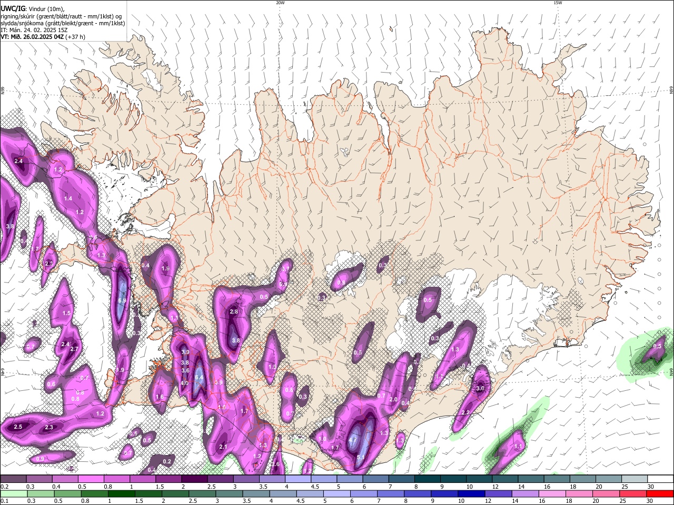Viewport: 674px width, 505px height.
Task: Click the 2.5 precipitation value on the map
Action: pyautogui.click(x=18, y=427)
